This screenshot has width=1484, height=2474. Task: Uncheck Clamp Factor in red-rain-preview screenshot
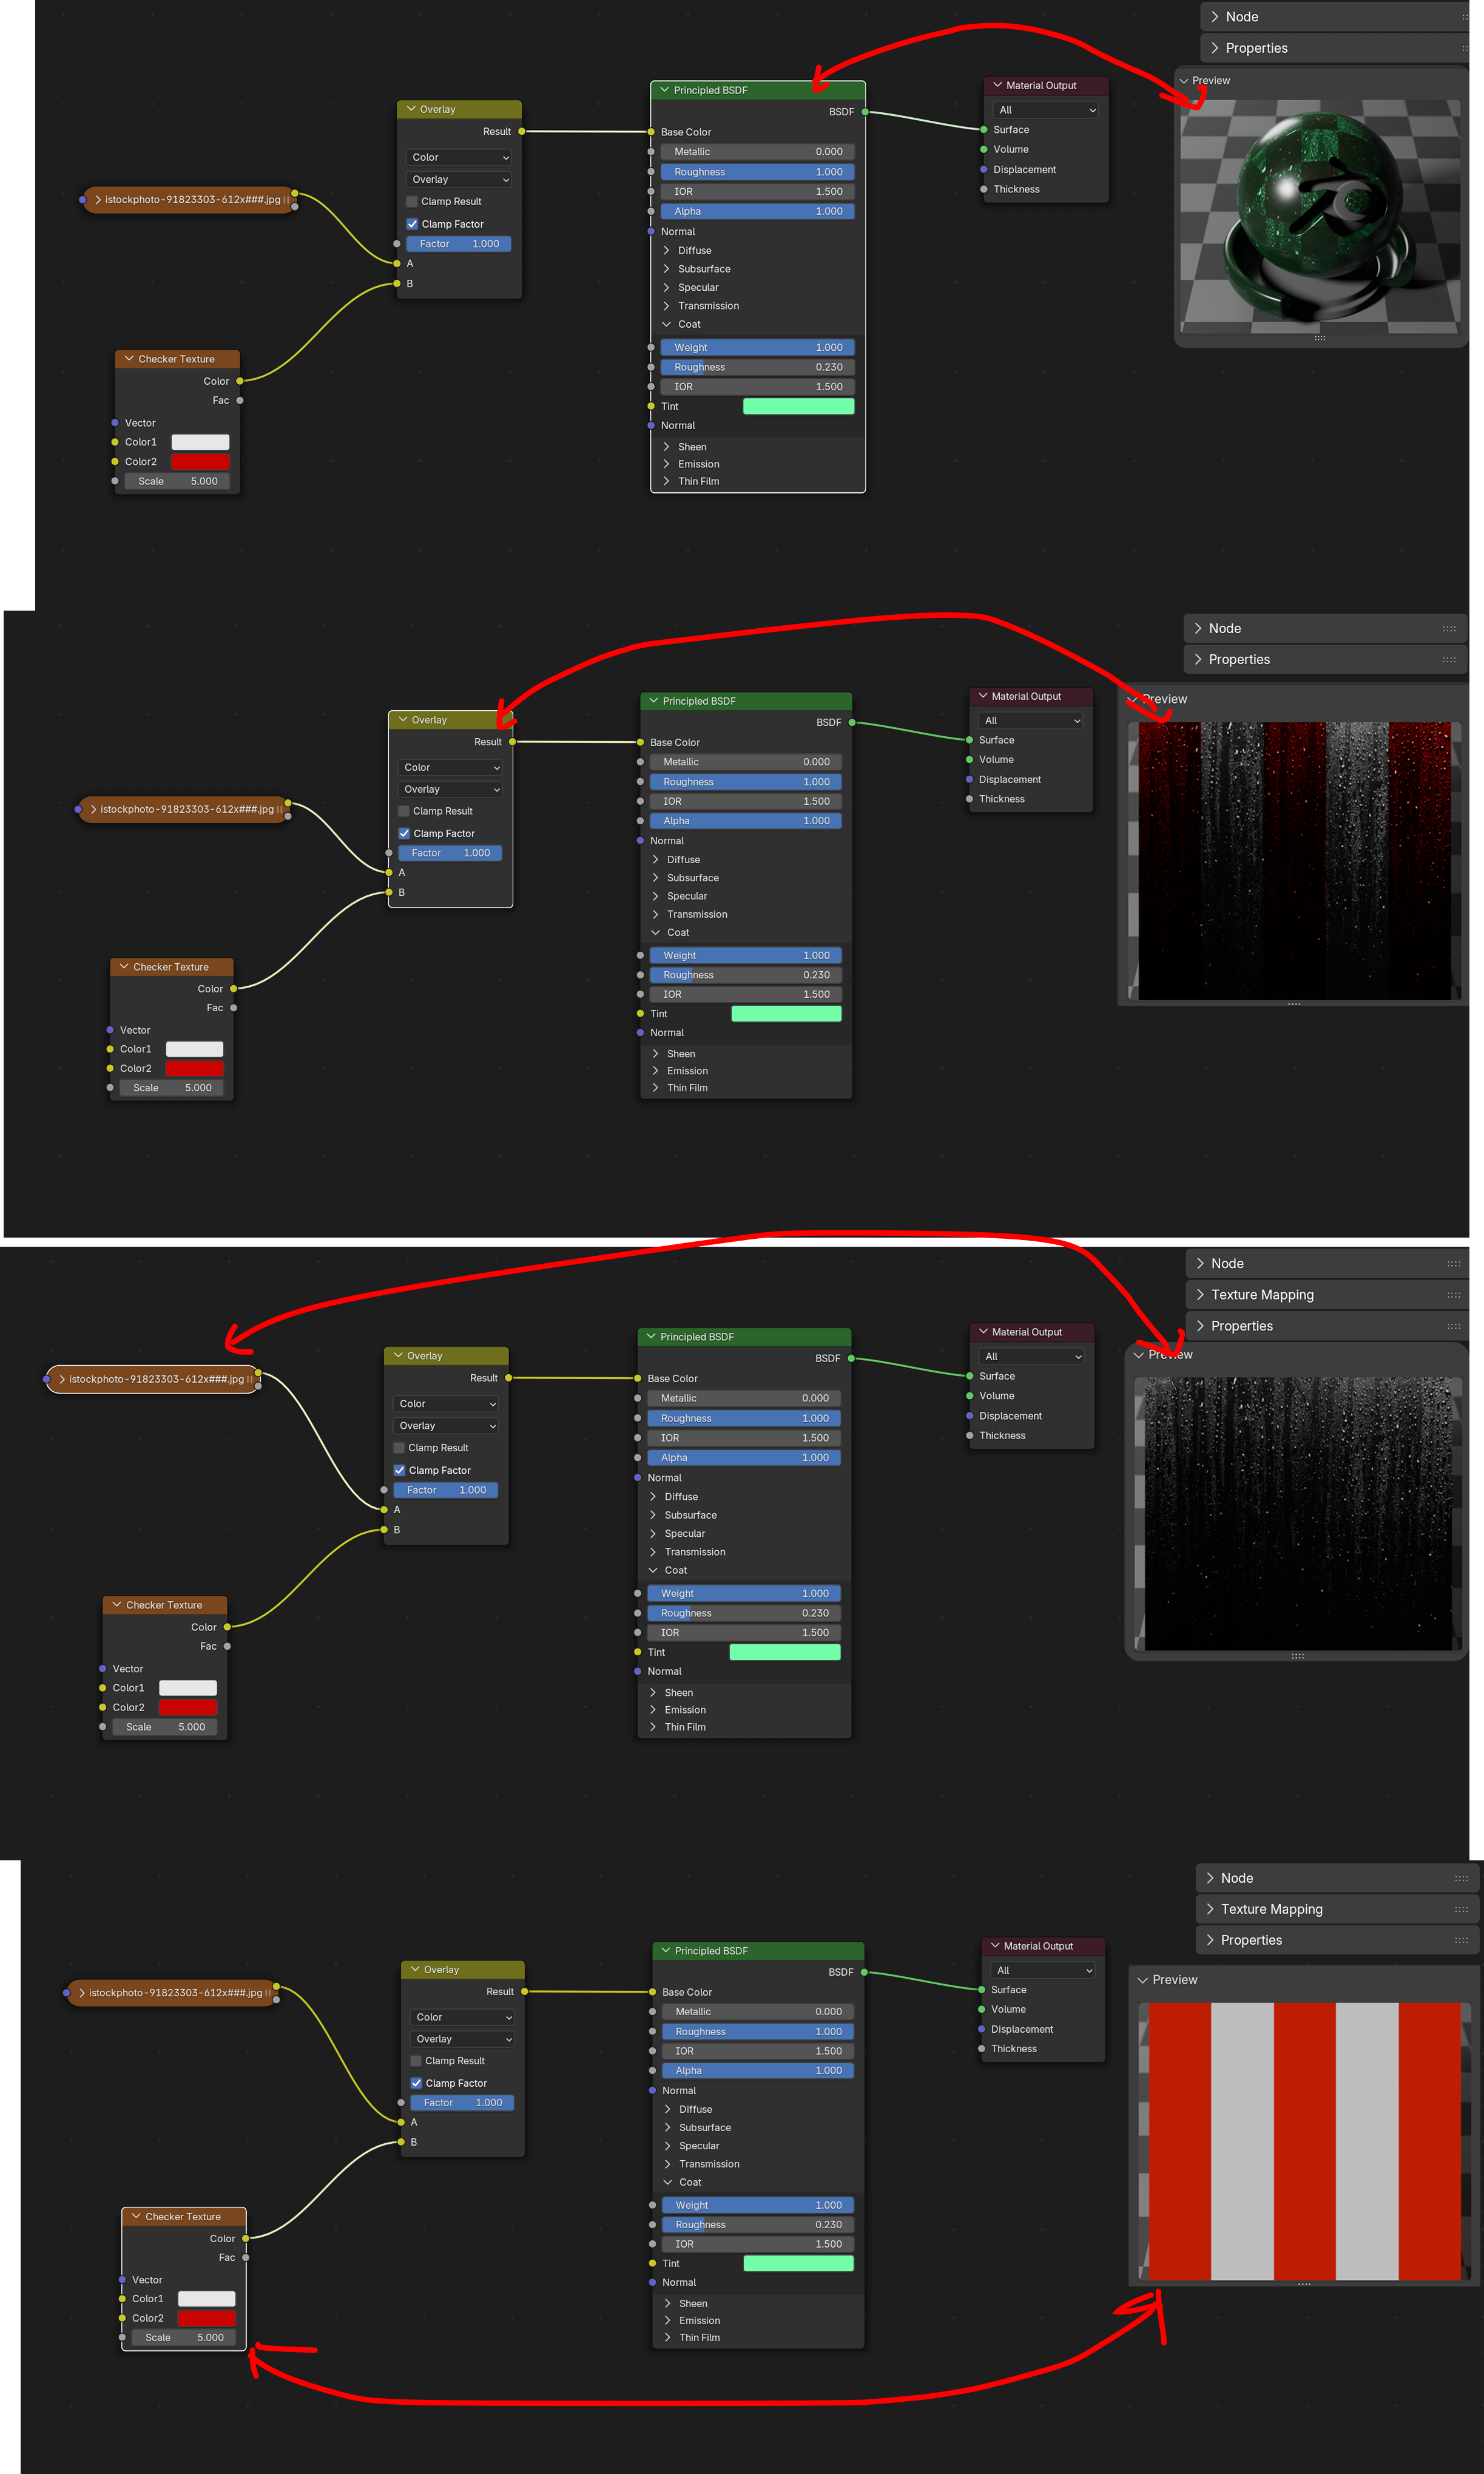point(404,833)
